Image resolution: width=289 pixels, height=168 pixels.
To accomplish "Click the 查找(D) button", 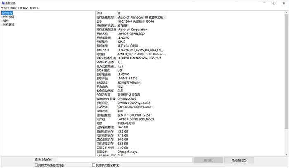I will pos(208,160).
